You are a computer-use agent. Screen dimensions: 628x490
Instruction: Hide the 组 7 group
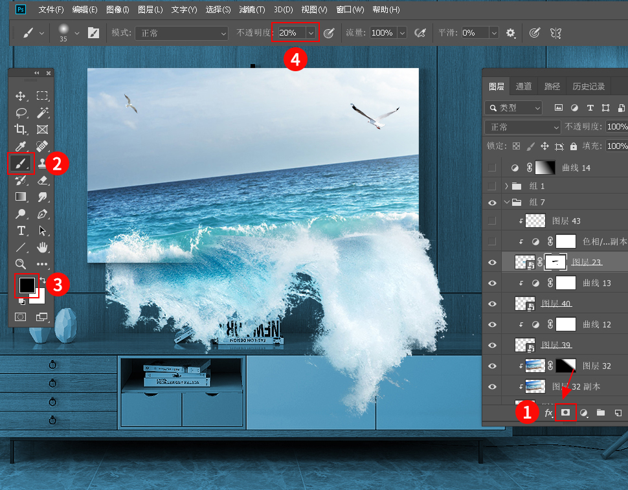(x=492, y=203)
